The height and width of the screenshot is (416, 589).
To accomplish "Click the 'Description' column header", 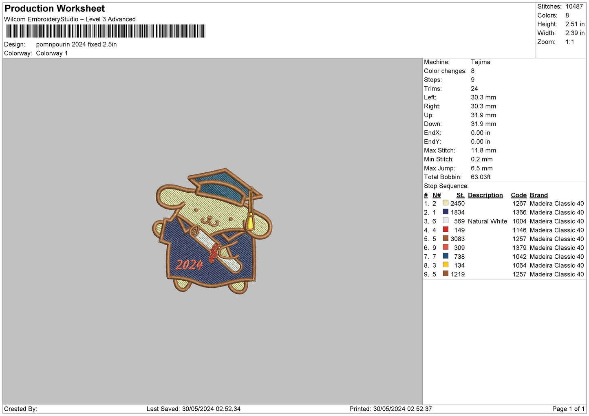I will pos(485,195).
